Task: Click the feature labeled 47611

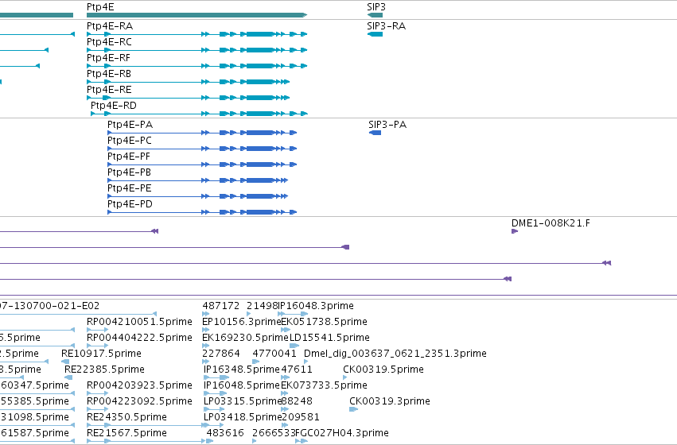Action: click(297, 370)
